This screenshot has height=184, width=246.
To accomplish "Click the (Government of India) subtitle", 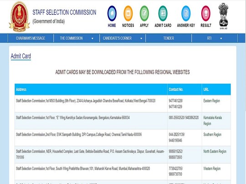I will 48,21.
